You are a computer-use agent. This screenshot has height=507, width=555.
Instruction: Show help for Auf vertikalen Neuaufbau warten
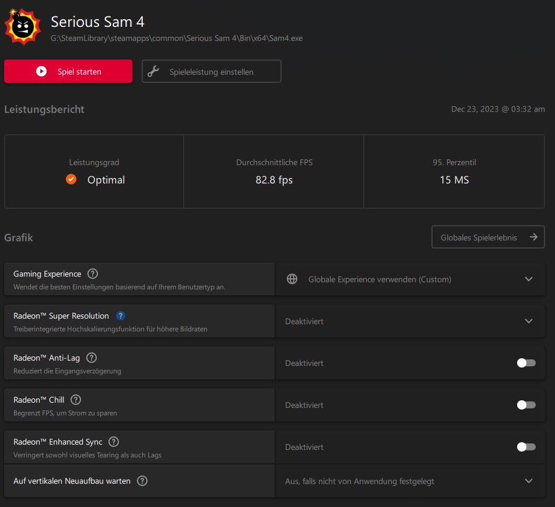point(142,481)
